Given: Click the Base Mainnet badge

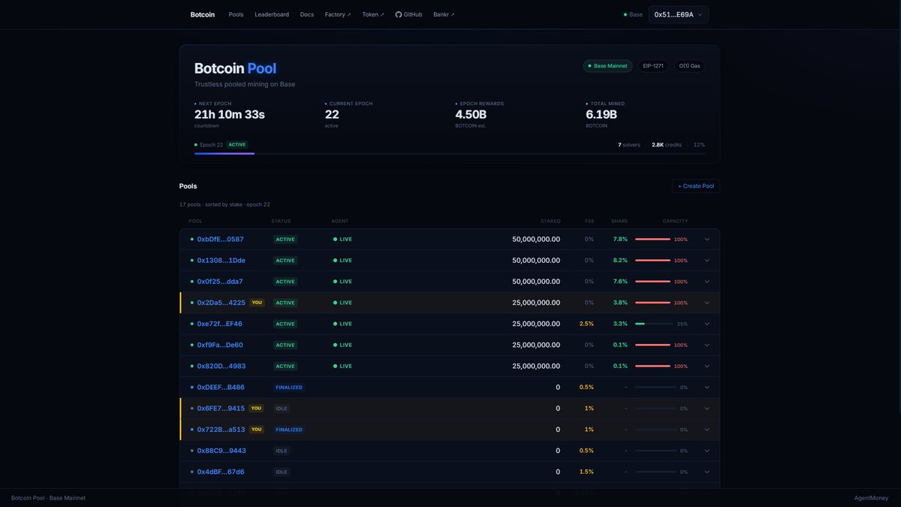Looking at the screenshot, I should (607, 66).
